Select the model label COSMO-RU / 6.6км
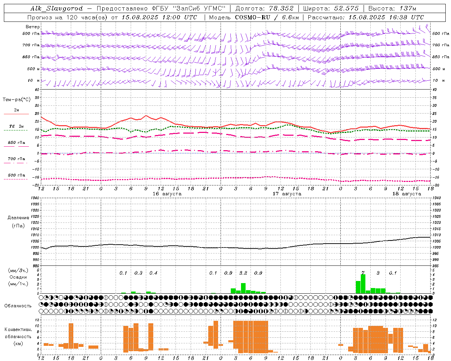Image resolution: width=451 pixels, height=361 pixels. (267, 17)
